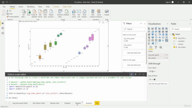The width and height of the screenshot is (192, 108).
Task: Edit script in external IDE
Action: click(x=139, y=74)
